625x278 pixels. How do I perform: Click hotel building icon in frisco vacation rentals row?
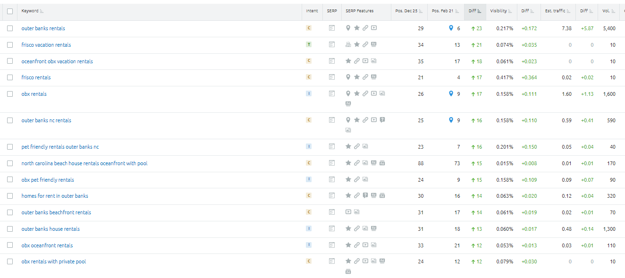(x=348, y=45)
